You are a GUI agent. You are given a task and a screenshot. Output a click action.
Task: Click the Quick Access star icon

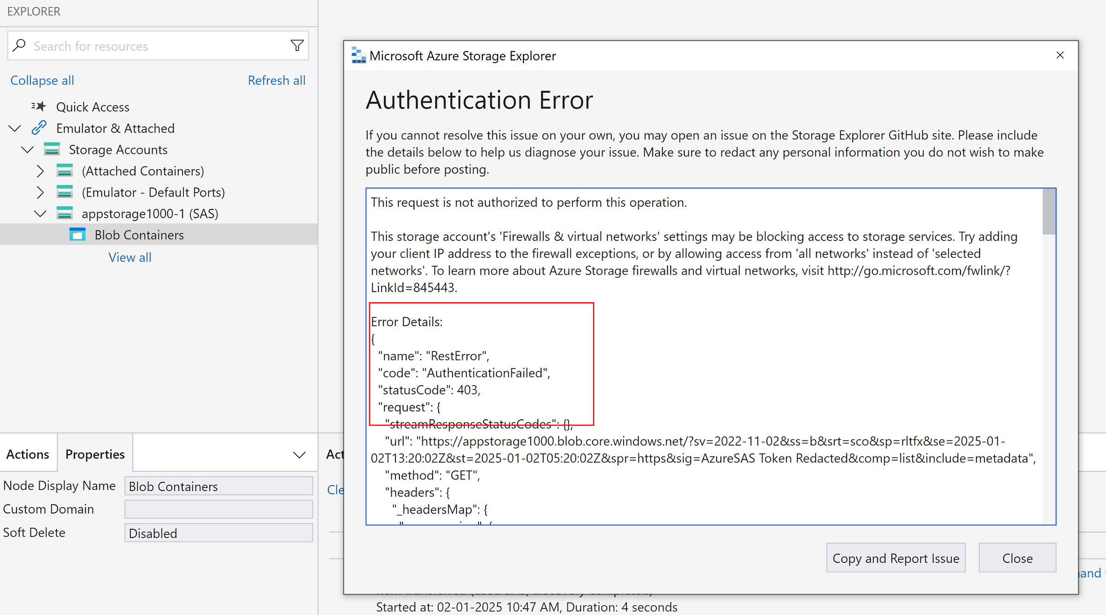pyautogui.click(x=39, y=106)
